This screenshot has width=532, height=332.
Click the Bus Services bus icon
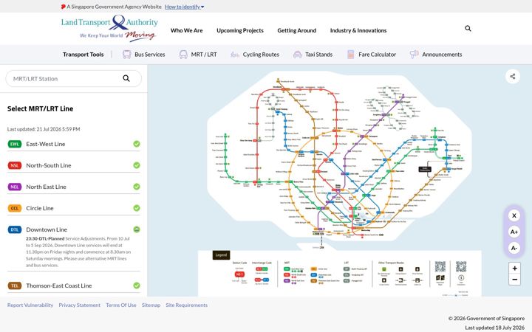(127, 54)
